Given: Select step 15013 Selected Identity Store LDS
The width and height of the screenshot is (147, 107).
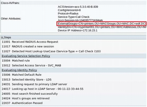Looking at the screenshot, I should tap(26, 80).
